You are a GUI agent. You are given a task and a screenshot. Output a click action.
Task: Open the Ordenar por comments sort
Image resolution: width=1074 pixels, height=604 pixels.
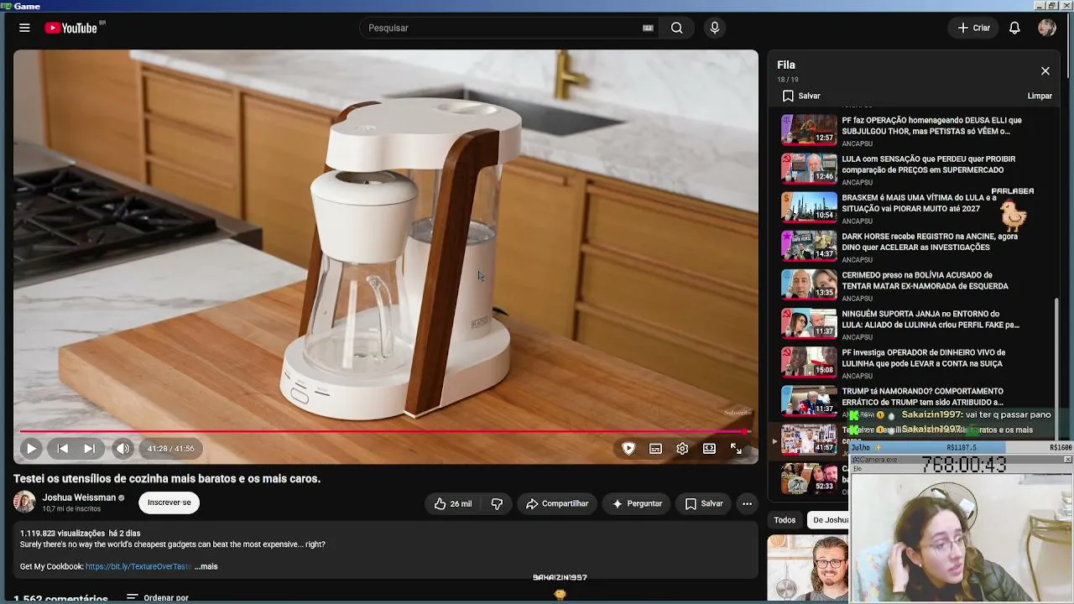tap(158, 598)
